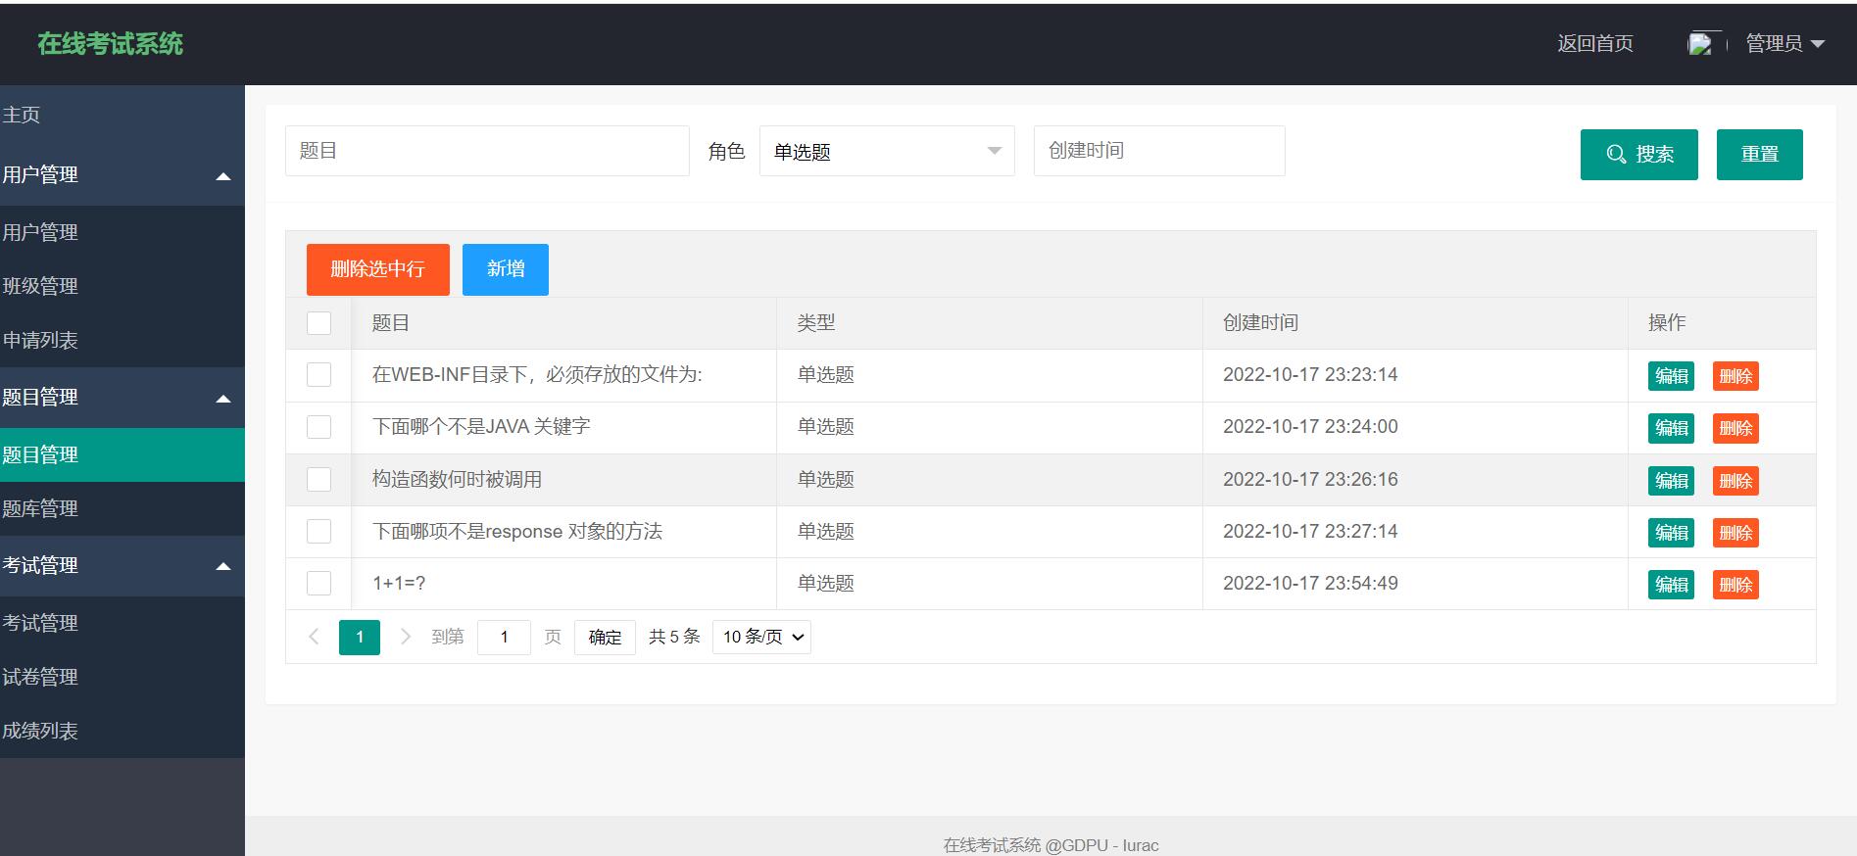1857x856 pixels.
Task: Open the 题库管理 menu item
Action: pyautogui.click(x=122, y=508)
